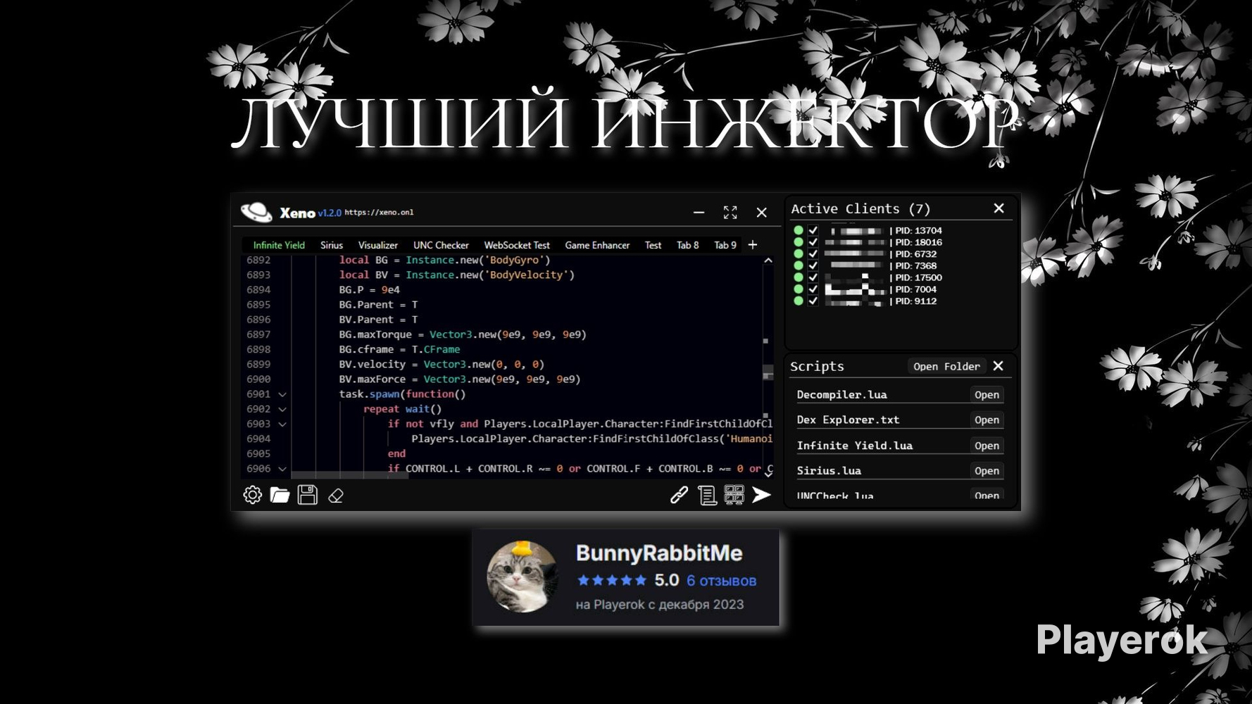Viewport: 1252px width, 704px height.
Task: Collapse code block at line 6902
Action: pos(282,409)
